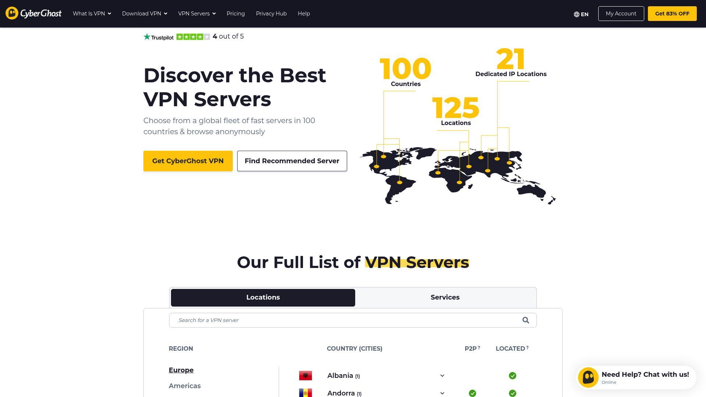The width and height of the screenshot is (706, 397).
Task: Open the VPN Servers dropdown
Action: point(197,14)
